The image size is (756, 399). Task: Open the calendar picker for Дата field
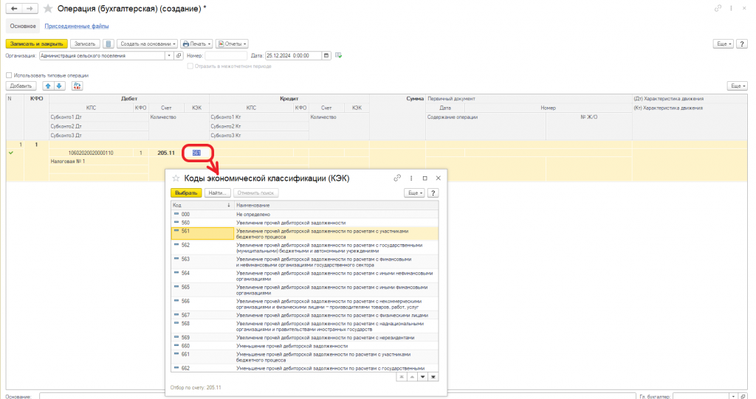tap(326, 55)
